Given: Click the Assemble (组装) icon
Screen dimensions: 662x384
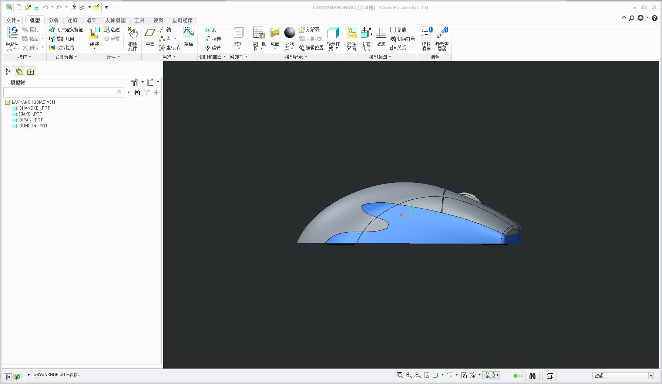Looking at the screenshot, I should click(x=94, y=32).
